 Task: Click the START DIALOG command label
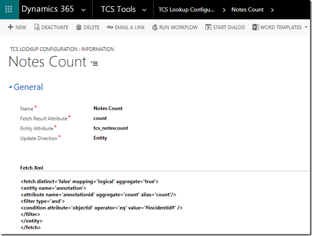click(229, 27)
